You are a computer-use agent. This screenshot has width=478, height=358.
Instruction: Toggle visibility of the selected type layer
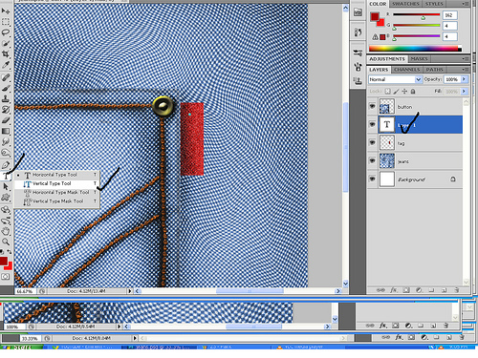[372, 124]
